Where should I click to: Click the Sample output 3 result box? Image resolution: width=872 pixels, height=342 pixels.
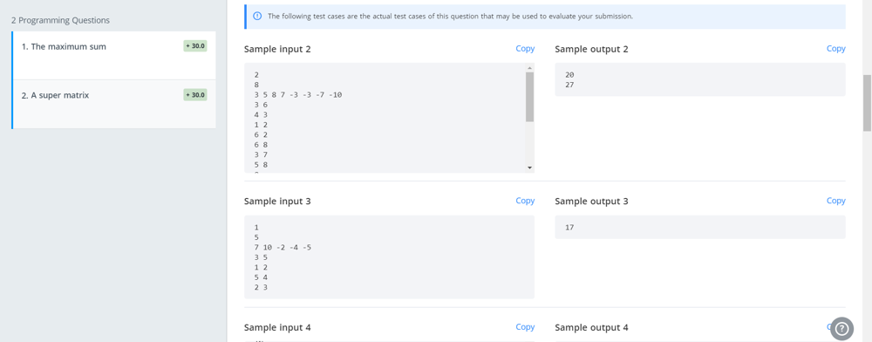click(x=700, y=227)
